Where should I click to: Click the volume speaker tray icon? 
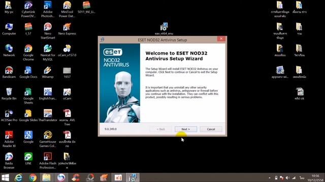coord(287,177)
